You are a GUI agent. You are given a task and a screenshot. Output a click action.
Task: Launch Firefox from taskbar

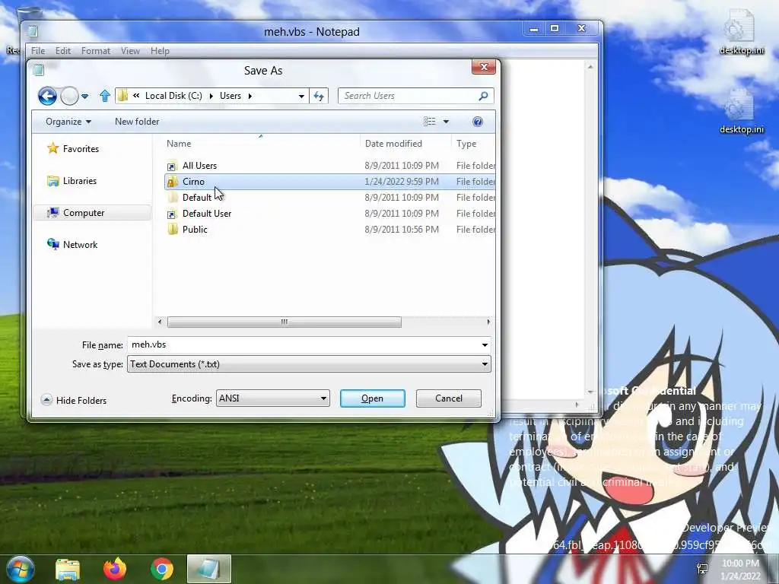click(x=115, y=569)
